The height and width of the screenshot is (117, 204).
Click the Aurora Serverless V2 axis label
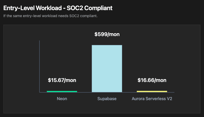[152, 99]
